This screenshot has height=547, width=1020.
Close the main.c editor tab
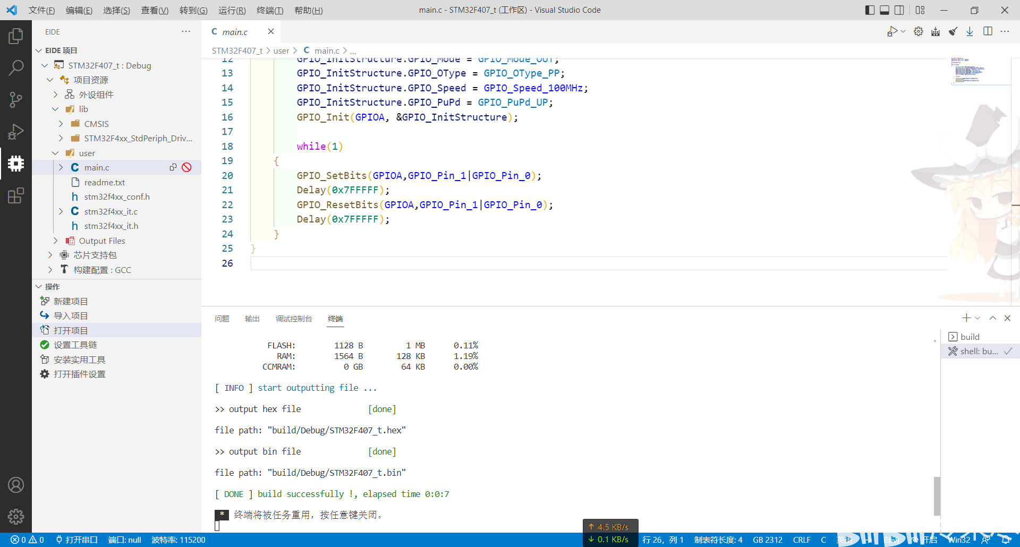pyautogui.click(x=271, y=32)
